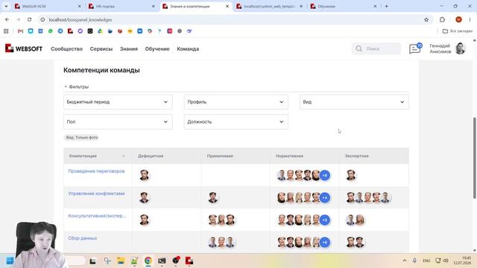Open the Сбор данных competency link

[83, 238]
